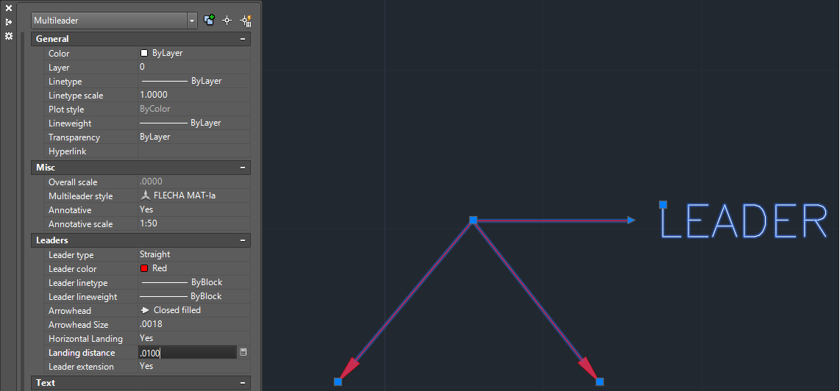
Task: Toggle palette auto-hide arrow icon
Action: [x=9, y=22]
